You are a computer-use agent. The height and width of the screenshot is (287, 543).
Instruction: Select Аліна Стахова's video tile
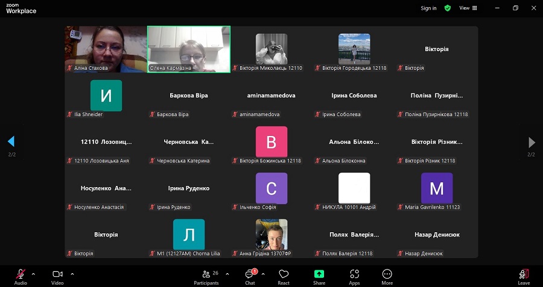click(106, 49)
